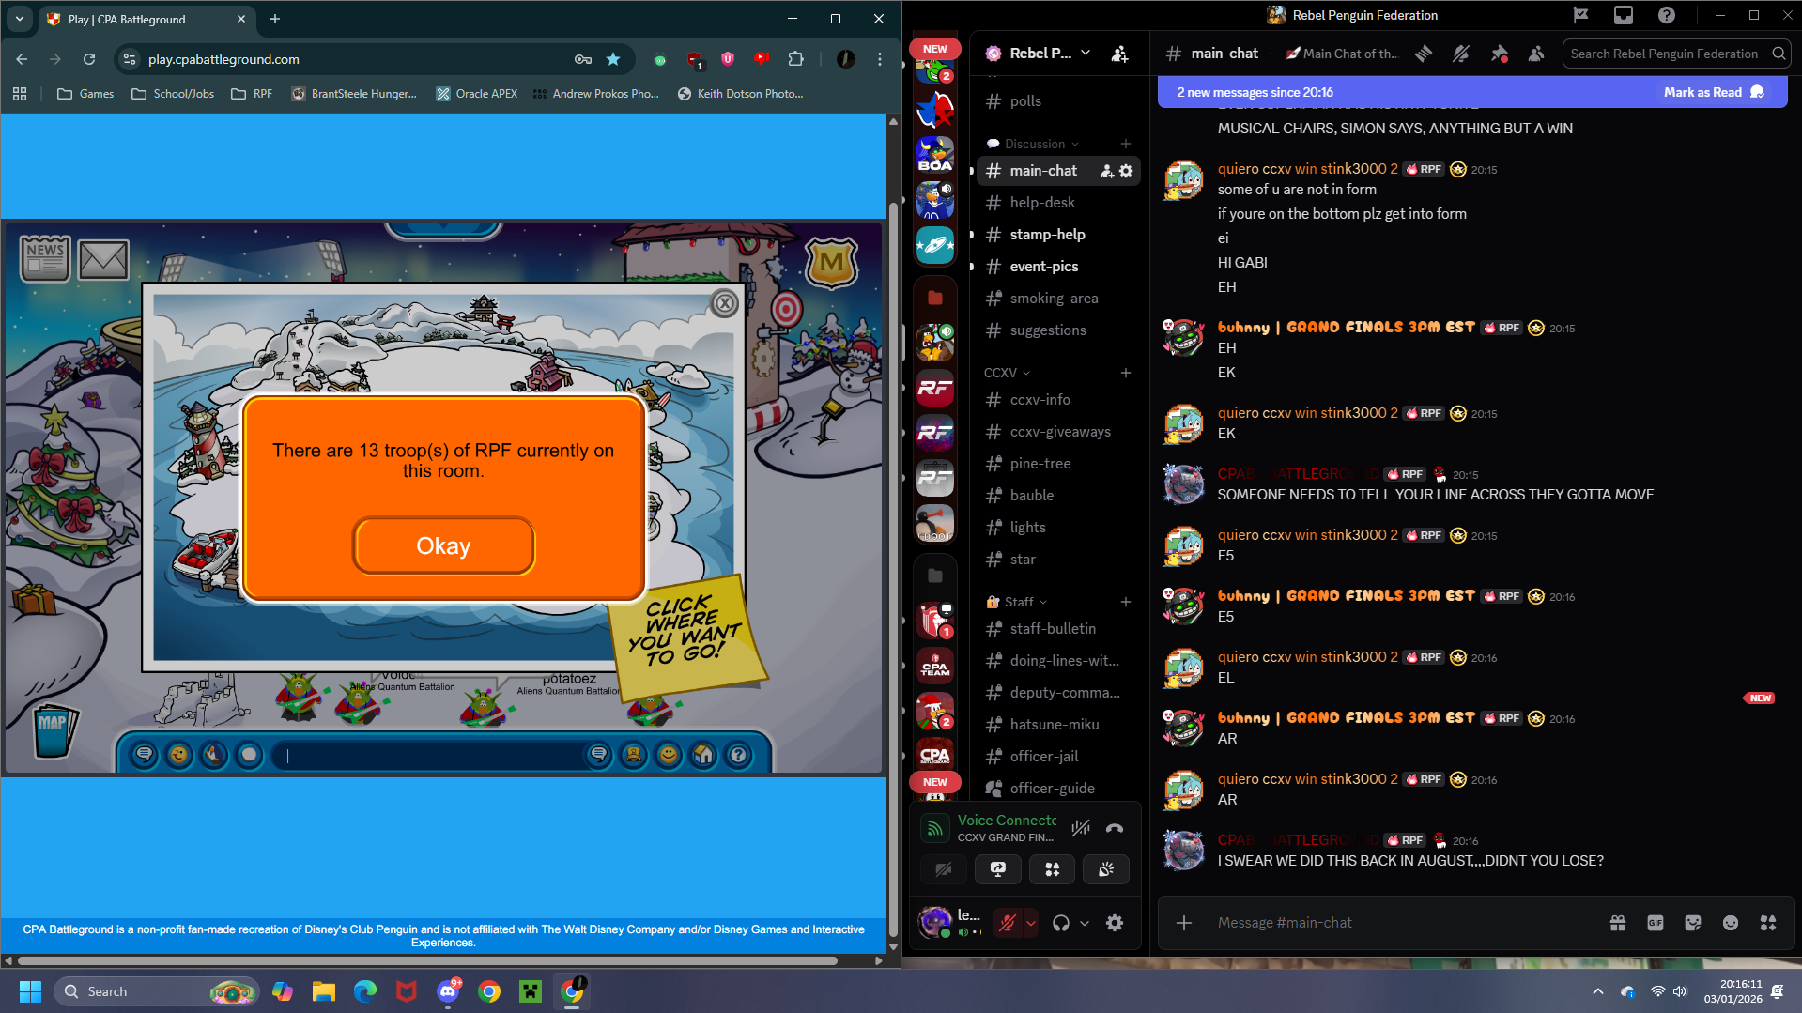Open Discord user settings gear
The width and height of the screenshot is (1802, 1013).
coord(1115,923)
